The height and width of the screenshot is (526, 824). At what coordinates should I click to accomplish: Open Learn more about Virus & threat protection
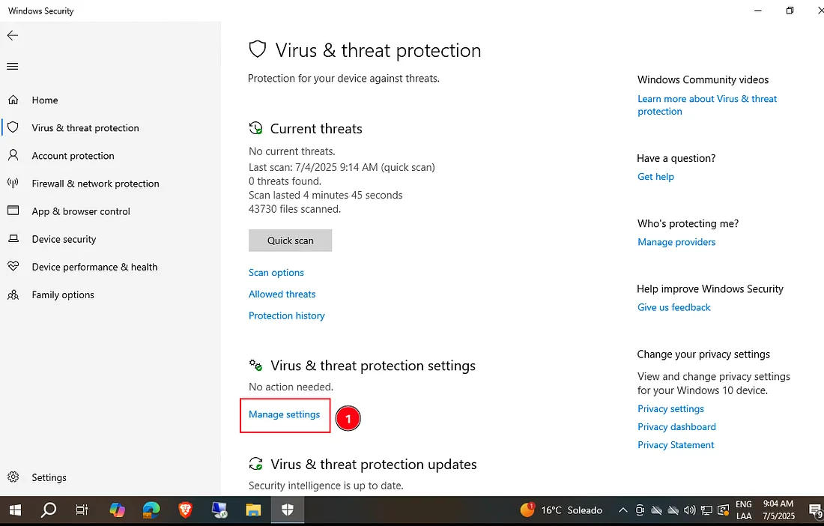(707, 105)
